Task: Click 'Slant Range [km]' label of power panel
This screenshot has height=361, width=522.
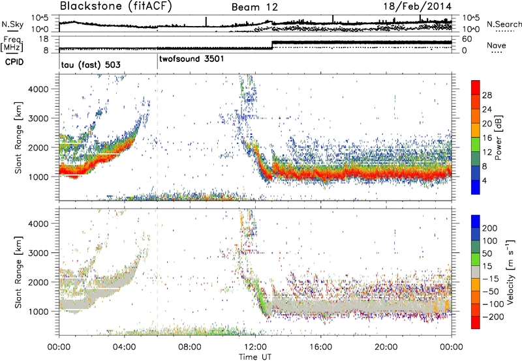Action: tap(18, 137)
